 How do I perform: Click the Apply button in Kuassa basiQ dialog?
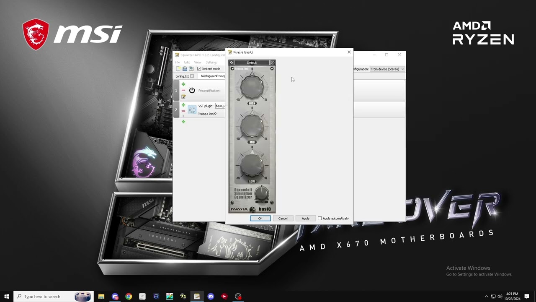click(306, 218)
